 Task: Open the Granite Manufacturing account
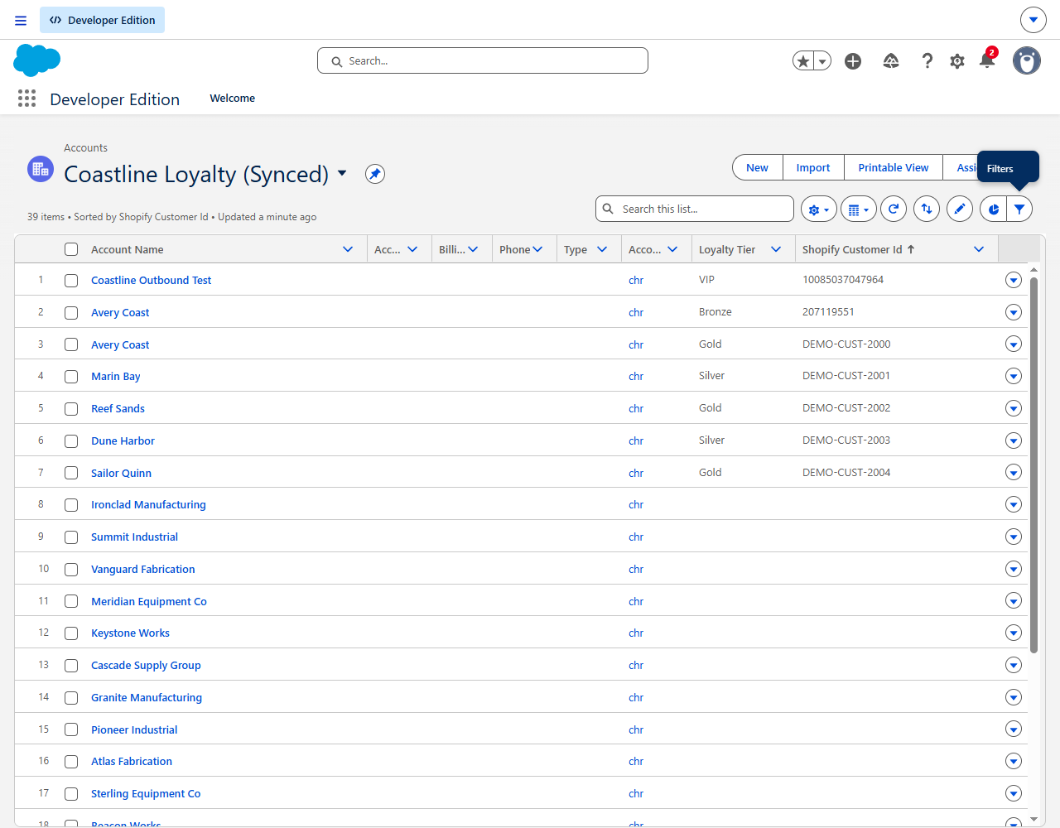coord(147,698)
